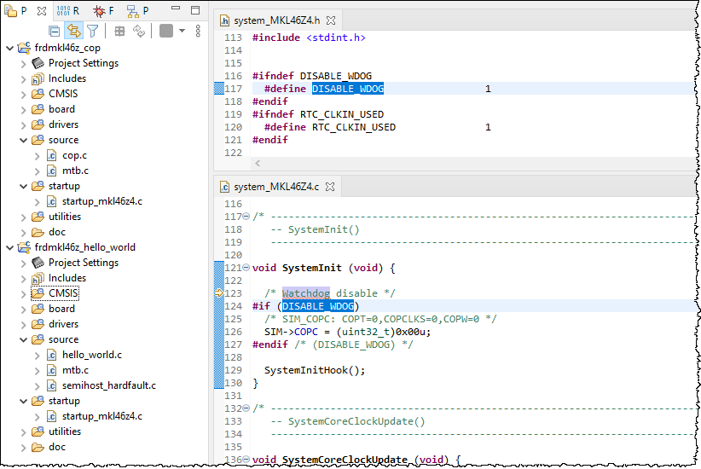Image resolution: width=701 pixels, height=469 pixels.
Task: Collapse source folder in frdmkl46z_cop
Action: (x=24, y=140)
